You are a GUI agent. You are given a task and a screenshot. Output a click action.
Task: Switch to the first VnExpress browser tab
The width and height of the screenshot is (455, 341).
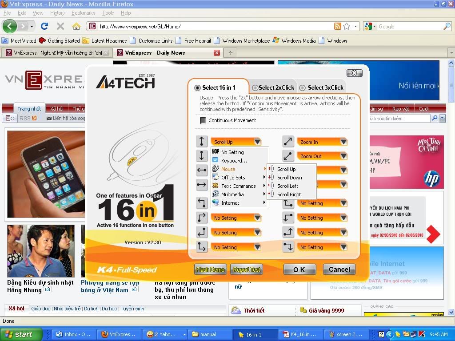(57, 53)
